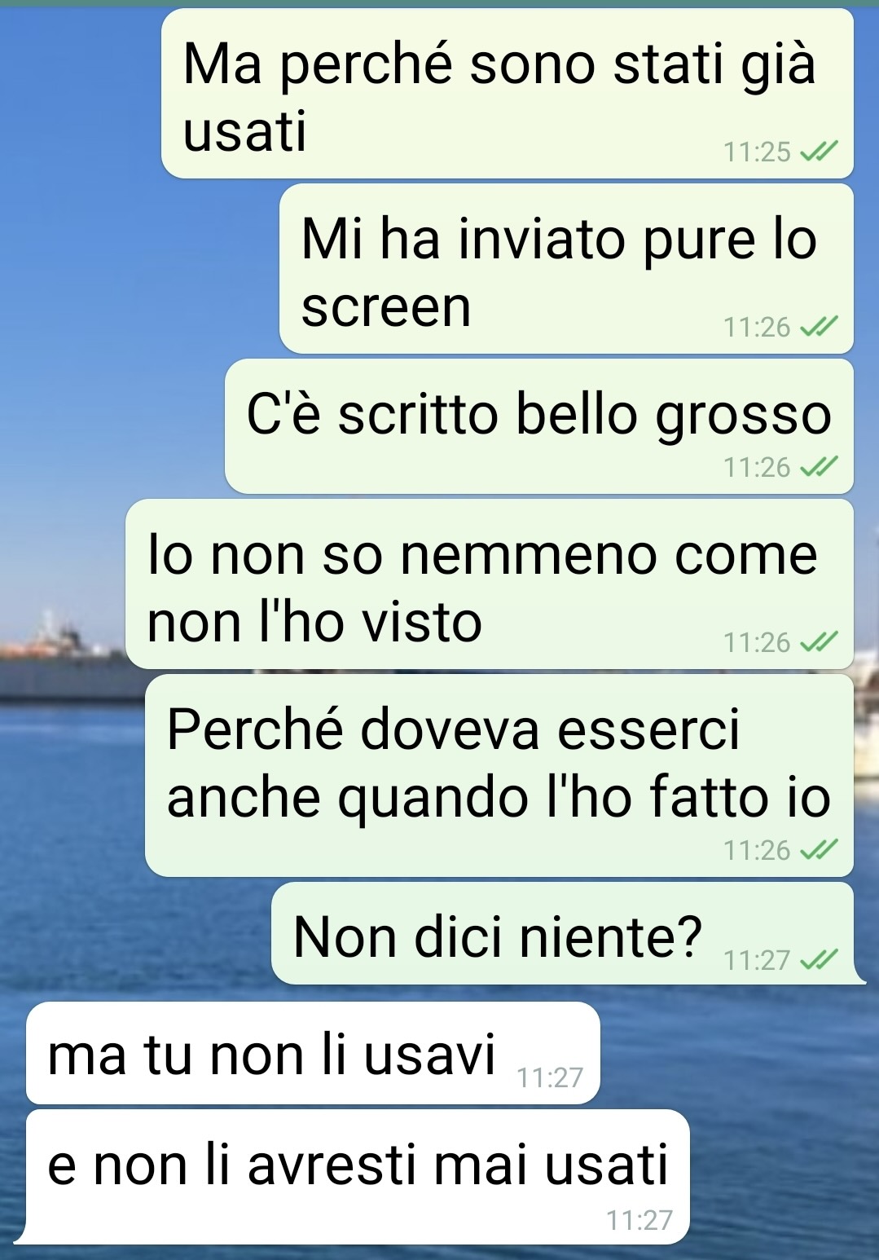The image size is (879, 1260).
Task: Click read ticks on 'C'è scritto bello grosso'
Action: click(819, 467)
